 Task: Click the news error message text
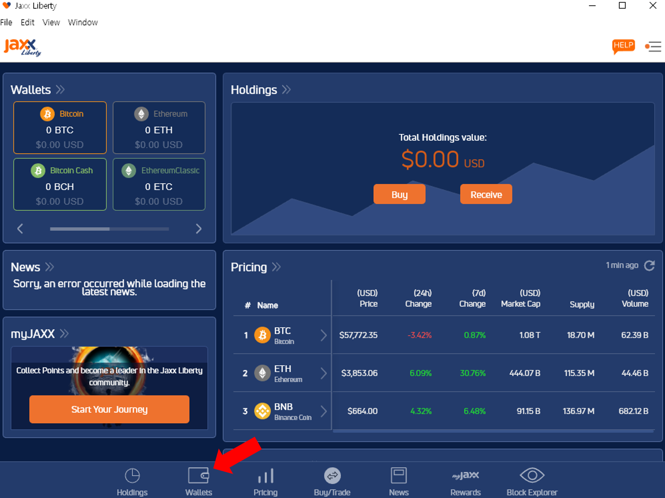point(109,288)
